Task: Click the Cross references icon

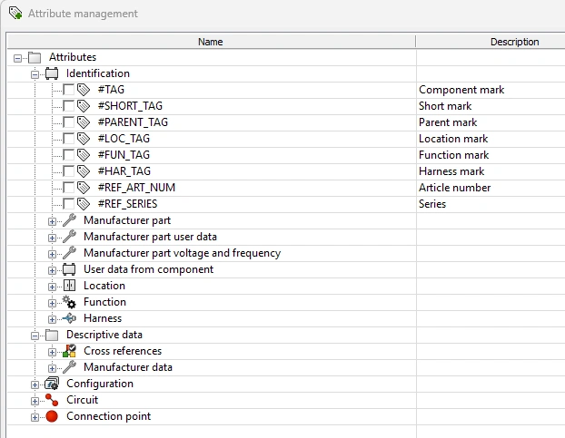Action: [x=69, y=351]
